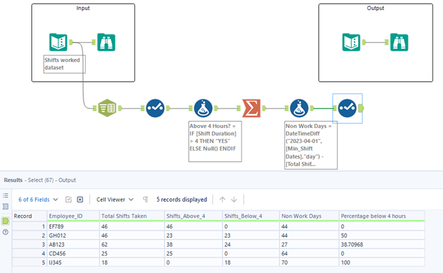Jump to next record with down arrow
Image resolution: width=443 pixels, height=273 pixels.
[x=234, y=199]
